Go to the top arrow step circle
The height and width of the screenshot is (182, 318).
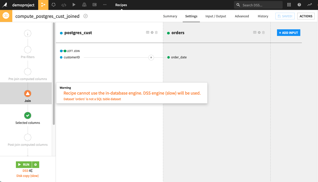28,33
